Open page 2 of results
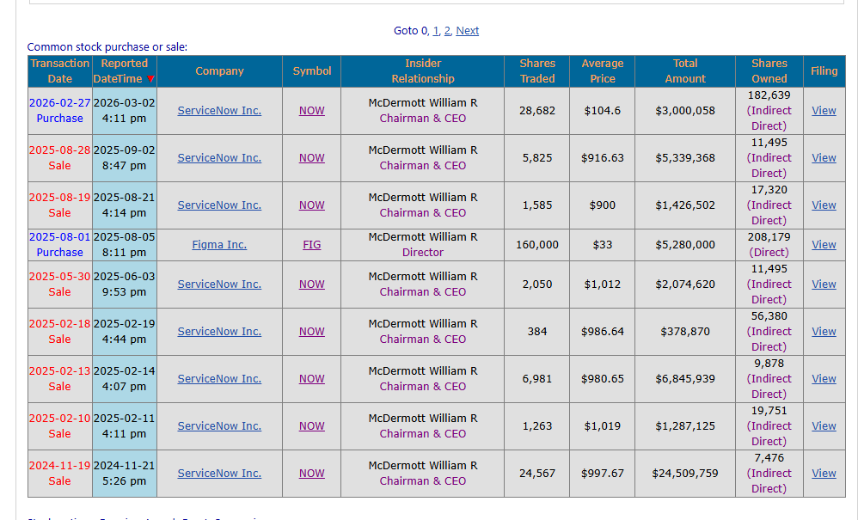The height and width of the screenshot is (520, 858). pos(447,30)
